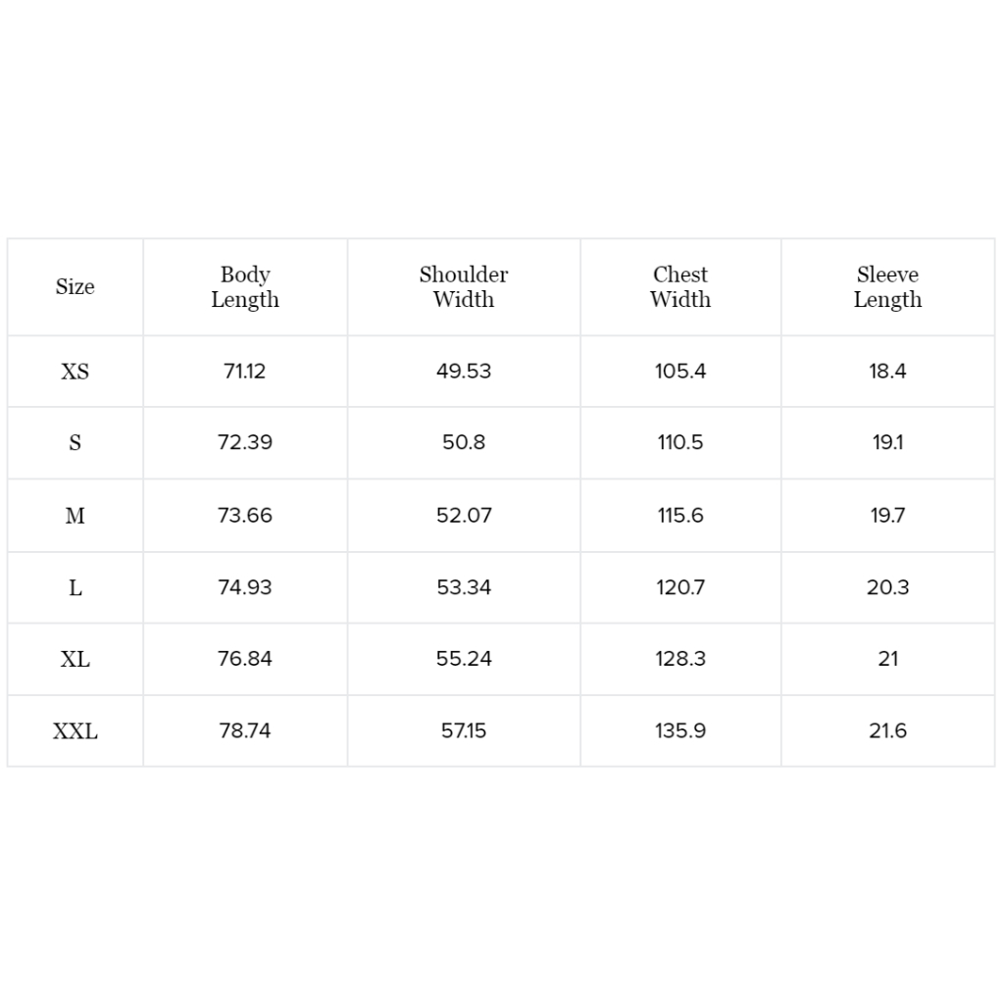
Task: Select the 20.3 sleeve length value
Action: (887, 588)
